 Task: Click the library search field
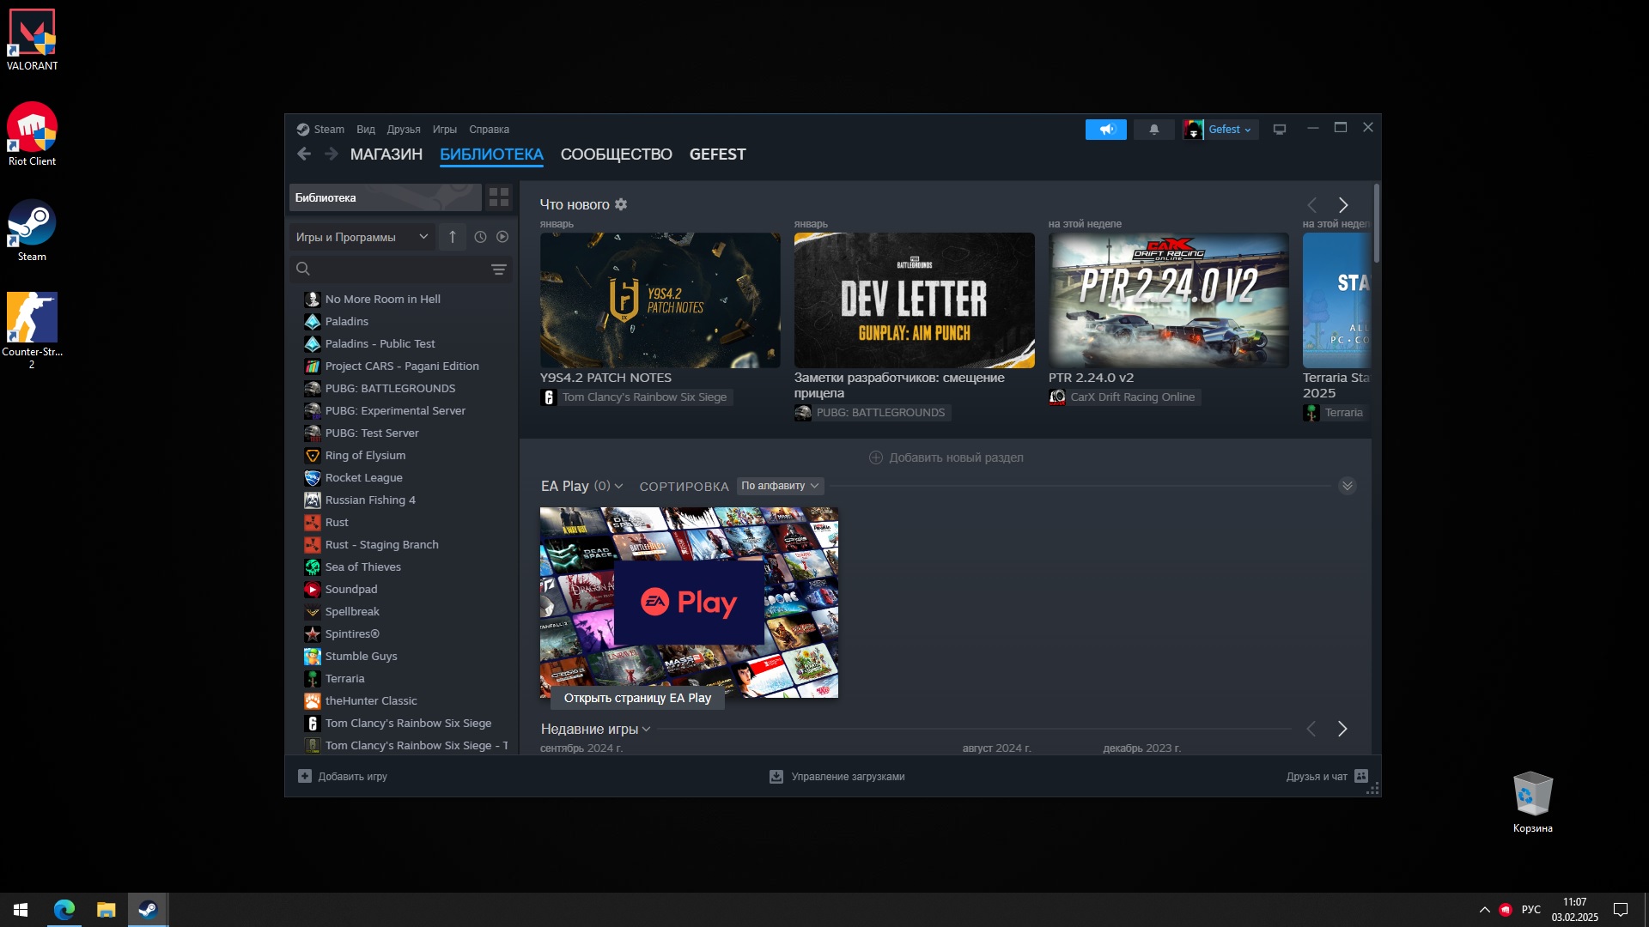(x=401, y=270)
